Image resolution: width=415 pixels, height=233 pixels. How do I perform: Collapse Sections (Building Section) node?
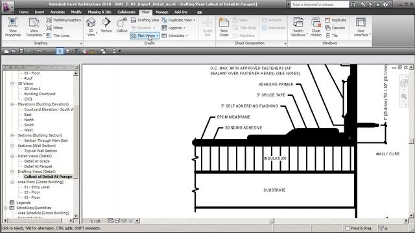click(x=12, y=135)
